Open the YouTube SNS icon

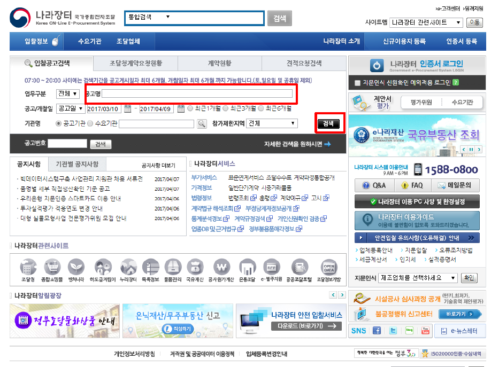pyautogui.click(x=425, y=331)
